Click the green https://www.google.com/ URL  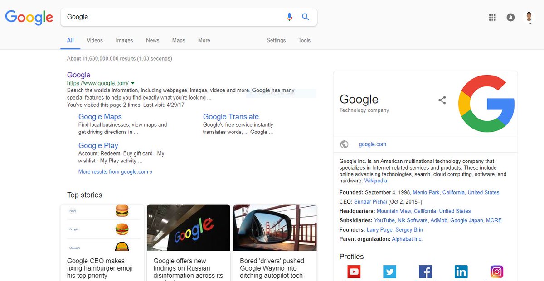tap(98, 83)
